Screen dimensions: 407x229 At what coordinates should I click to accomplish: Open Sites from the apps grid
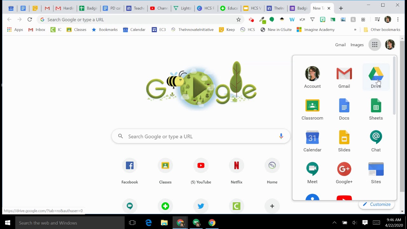(376, 173)
